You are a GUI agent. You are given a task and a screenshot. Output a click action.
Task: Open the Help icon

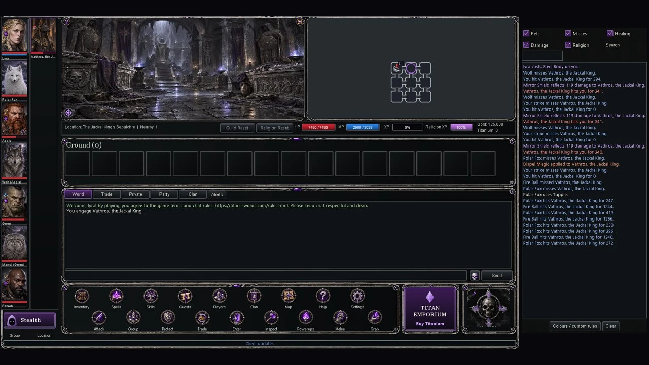pos(323,296)
